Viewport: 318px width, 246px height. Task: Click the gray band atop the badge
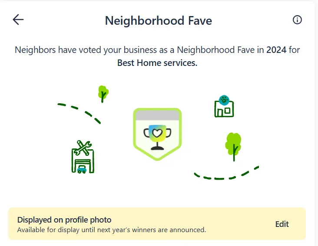pos(157,115)
